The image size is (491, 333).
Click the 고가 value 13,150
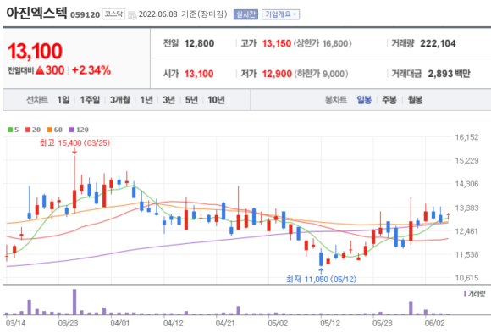point(277,43)
